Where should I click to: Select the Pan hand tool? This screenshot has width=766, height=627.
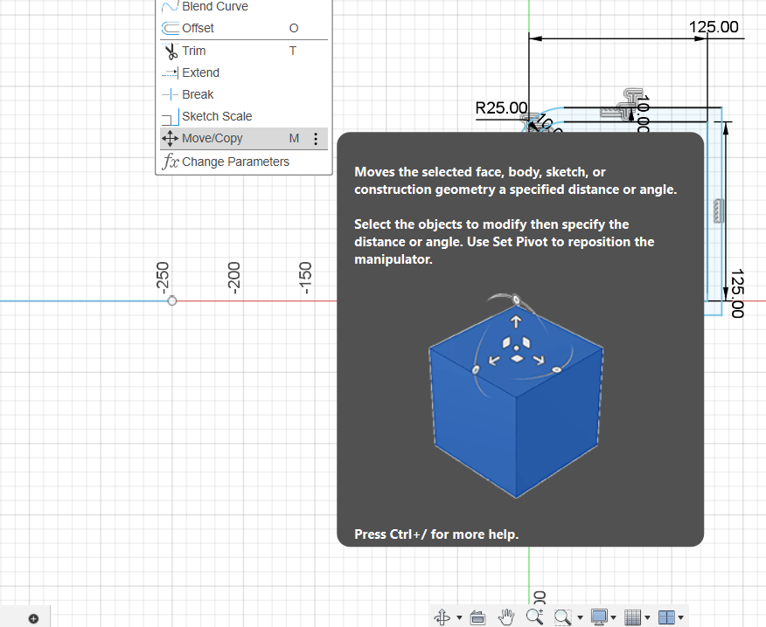point(506,617)
